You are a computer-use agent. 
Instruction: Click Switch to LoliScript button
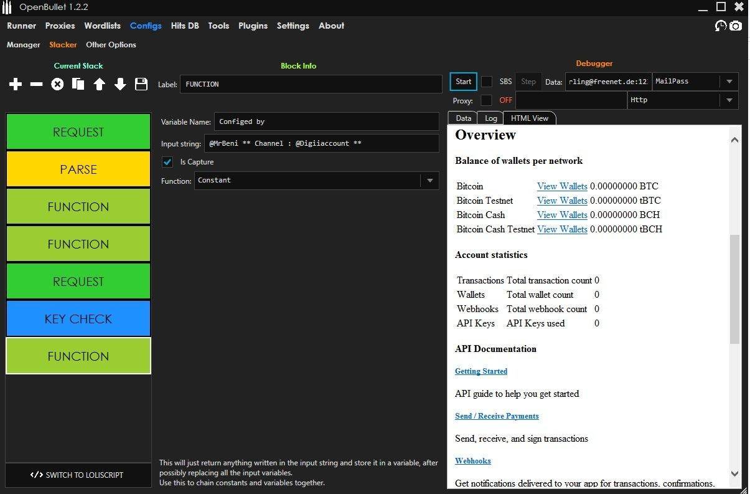78,475
